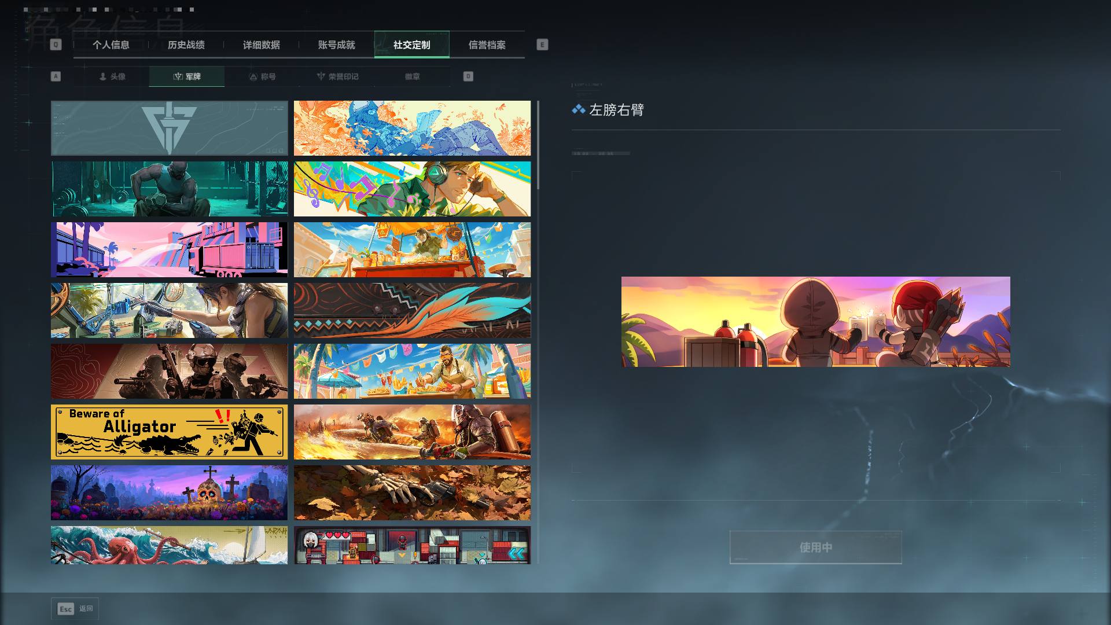
Task: Switch to the 称号 title sub-tab
Action: click(262, 76)
